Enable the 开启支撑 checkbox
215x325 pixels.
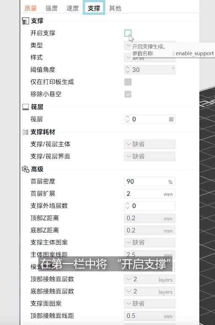[128, 33]
